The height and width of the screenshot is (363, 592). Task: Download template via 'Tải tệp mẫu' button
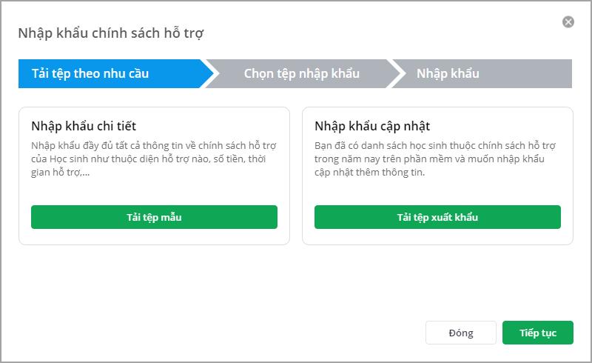pos(154,217)
